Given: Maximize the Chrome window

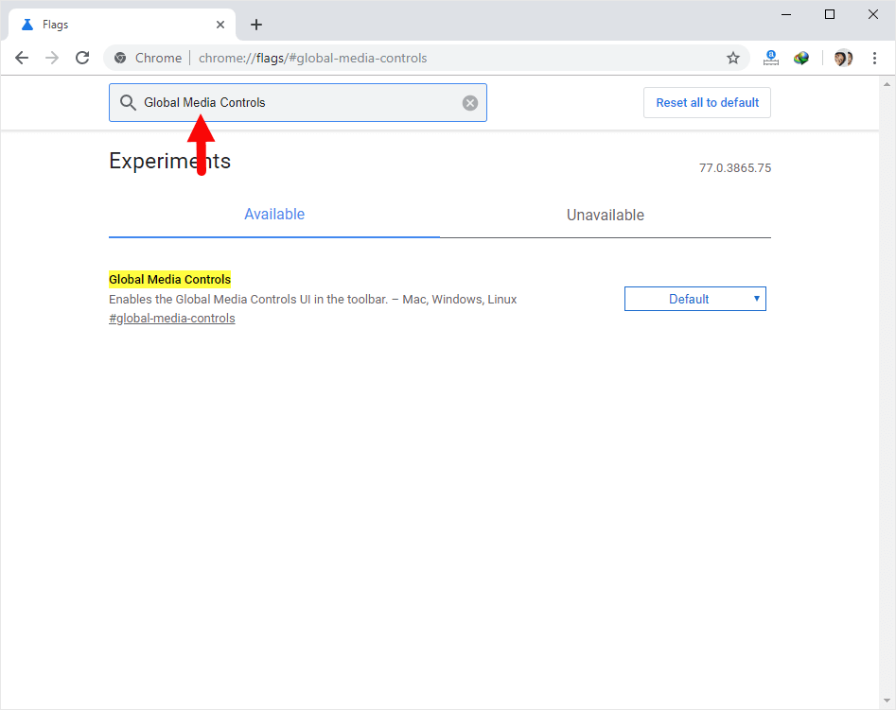Looking at the screenshot, I should click(830, 14).
